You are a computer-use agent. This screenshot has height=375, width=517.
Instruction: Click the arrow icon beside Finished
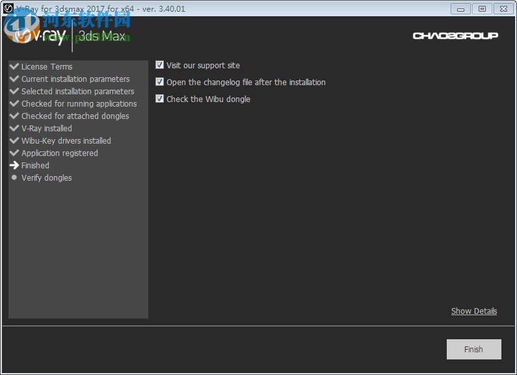point(14,165)
